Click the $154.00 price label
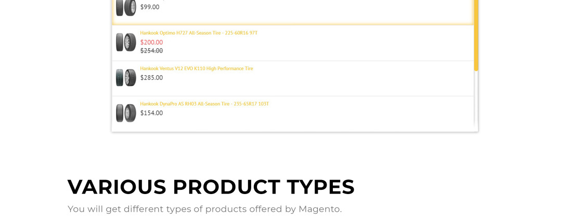This screenshot has width=570, height=222. point(151,113)
